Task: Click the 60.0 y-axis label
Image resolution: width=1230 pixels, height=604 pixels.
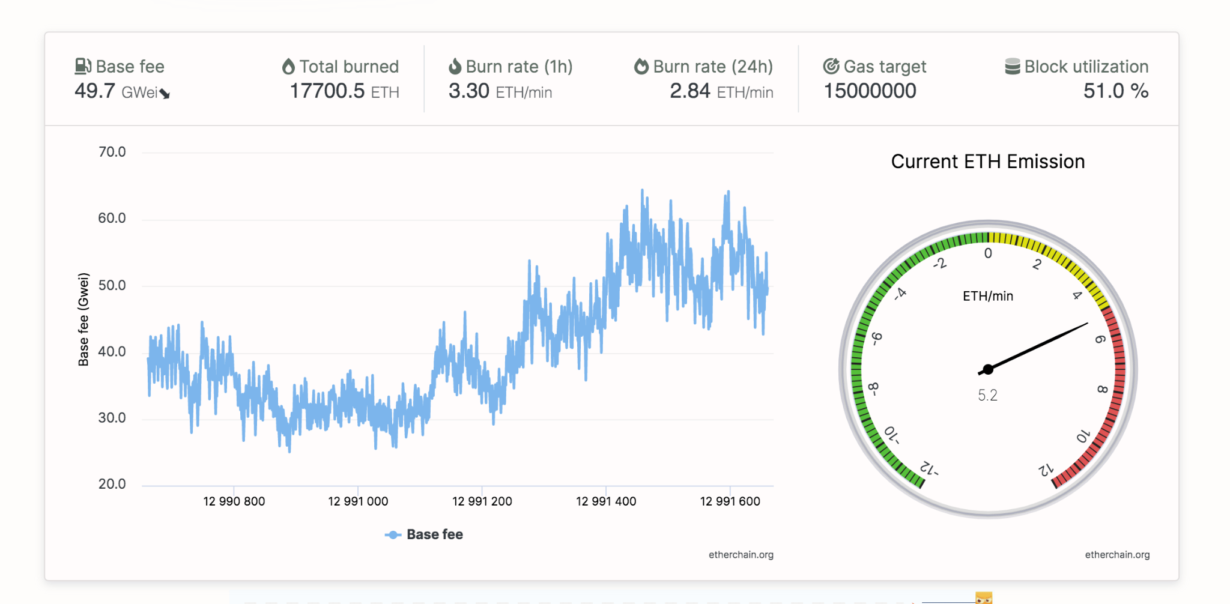Action: 112,218
